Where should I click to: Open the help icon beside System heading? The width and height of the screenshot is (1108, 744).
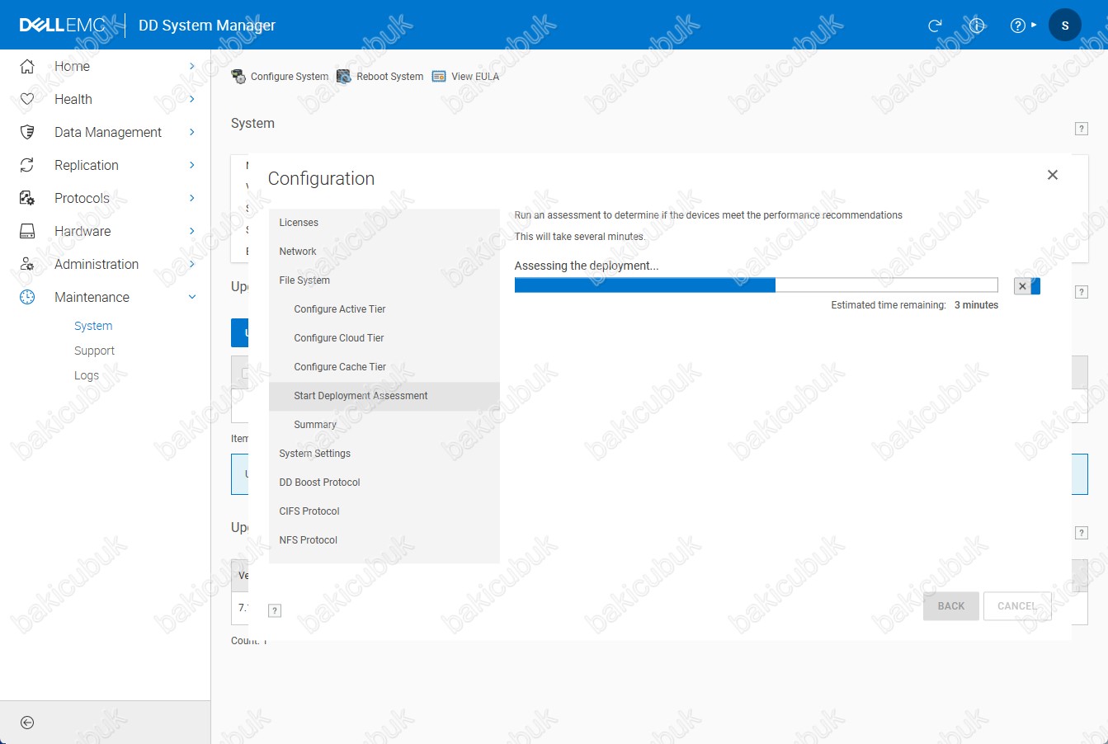pos(1082,129)
